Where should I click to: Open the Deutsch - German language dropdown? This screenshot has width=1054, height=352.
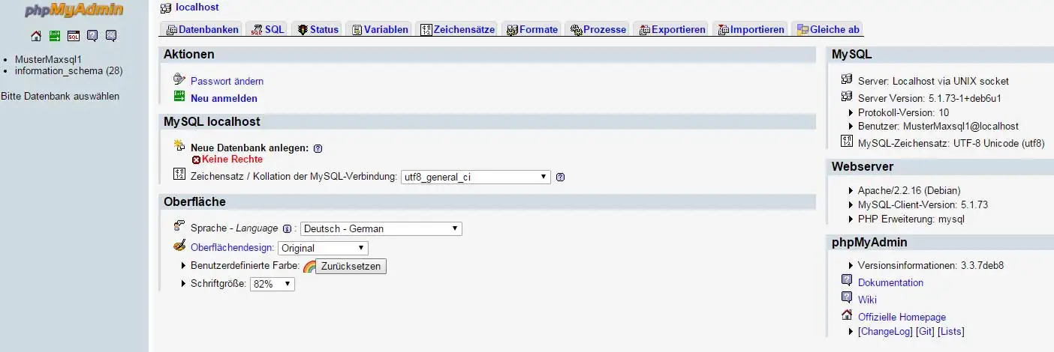(381, 229)
